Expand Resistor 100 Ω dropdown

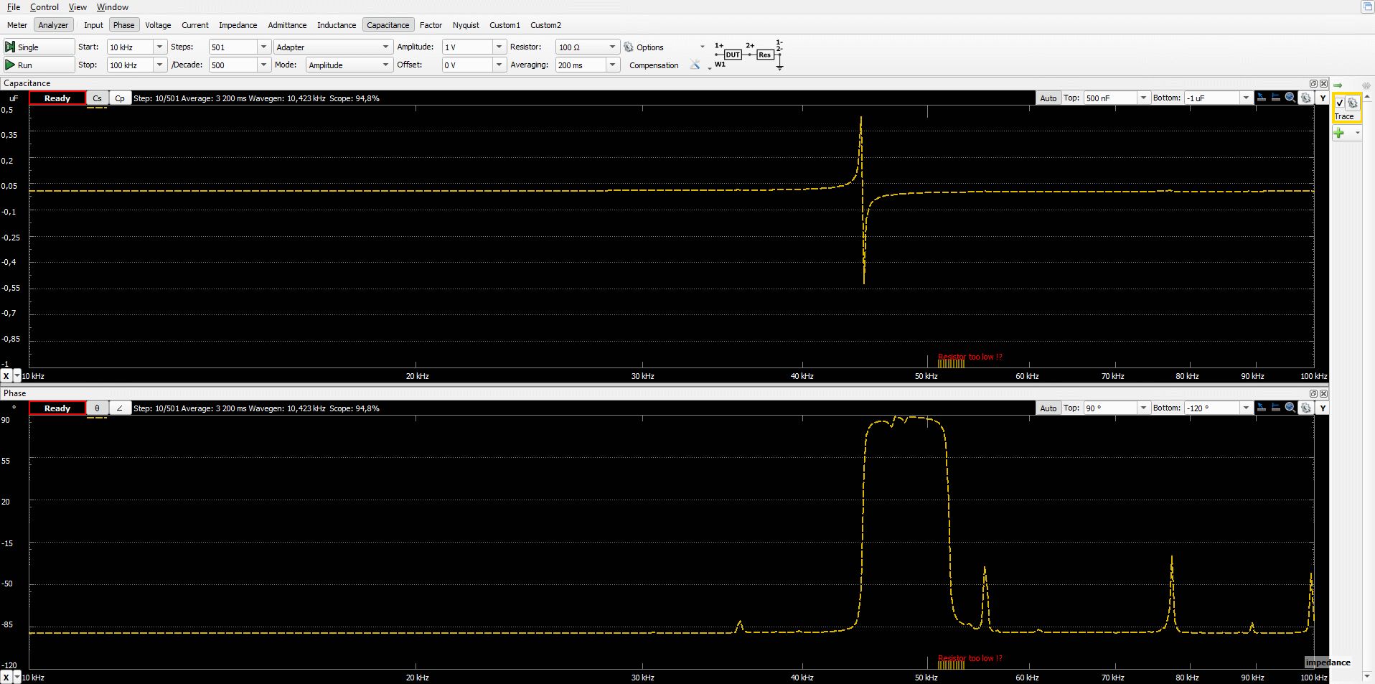(612, 47)
